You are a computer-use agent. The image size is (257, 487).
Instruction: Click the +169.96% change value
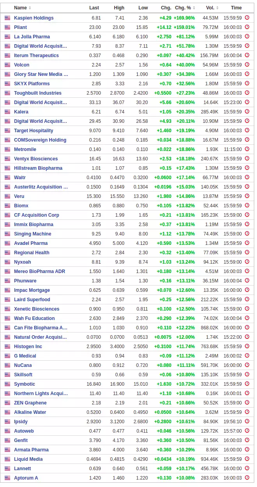(x=184, y=18)
